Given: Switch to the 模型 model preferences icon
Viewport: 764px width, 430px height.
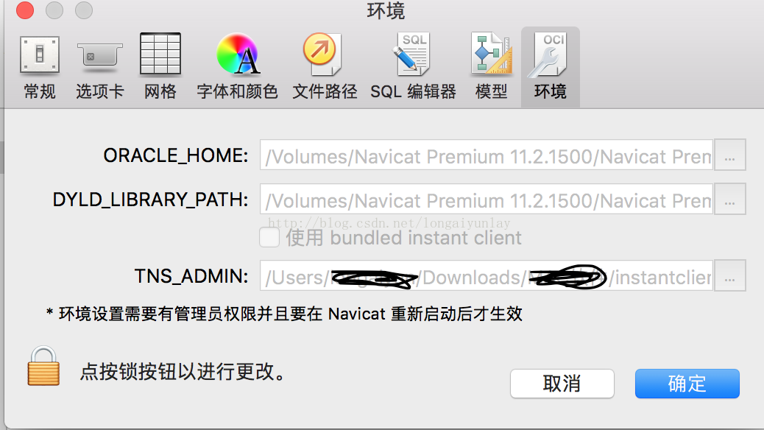Looking at the screenshot, I should coord(491,66).
